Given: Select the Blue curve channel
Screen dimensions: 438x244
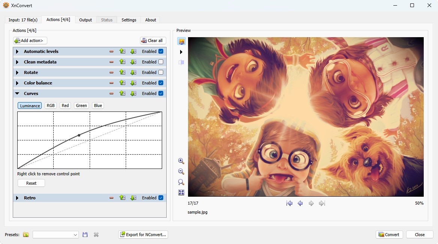Looking at the screenshot, I should point(98,105).
